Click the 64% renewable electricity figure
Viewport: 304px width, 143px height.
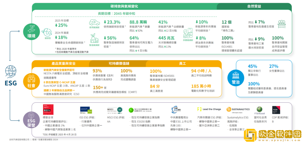(x=134, y=38)
